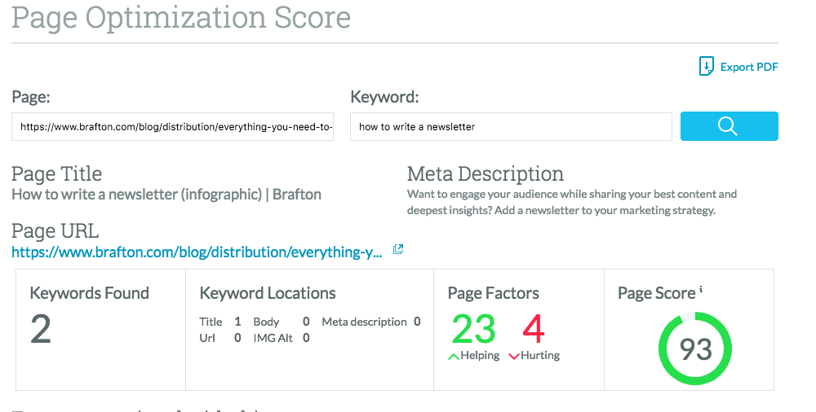Click the magnifying glass search button
Viewport: 816px width, 412px height.
(729, 126)
